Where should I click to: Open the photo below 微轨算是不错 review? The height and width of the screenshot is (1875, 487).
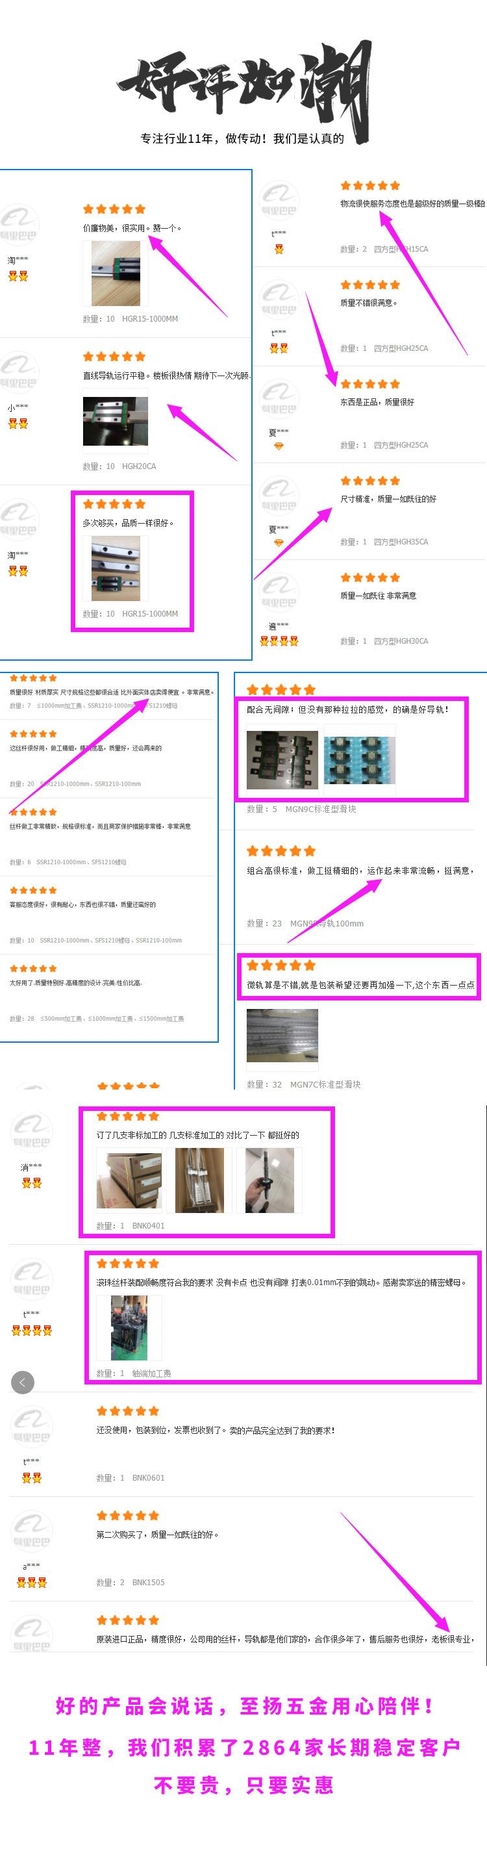pos(282,1035)
